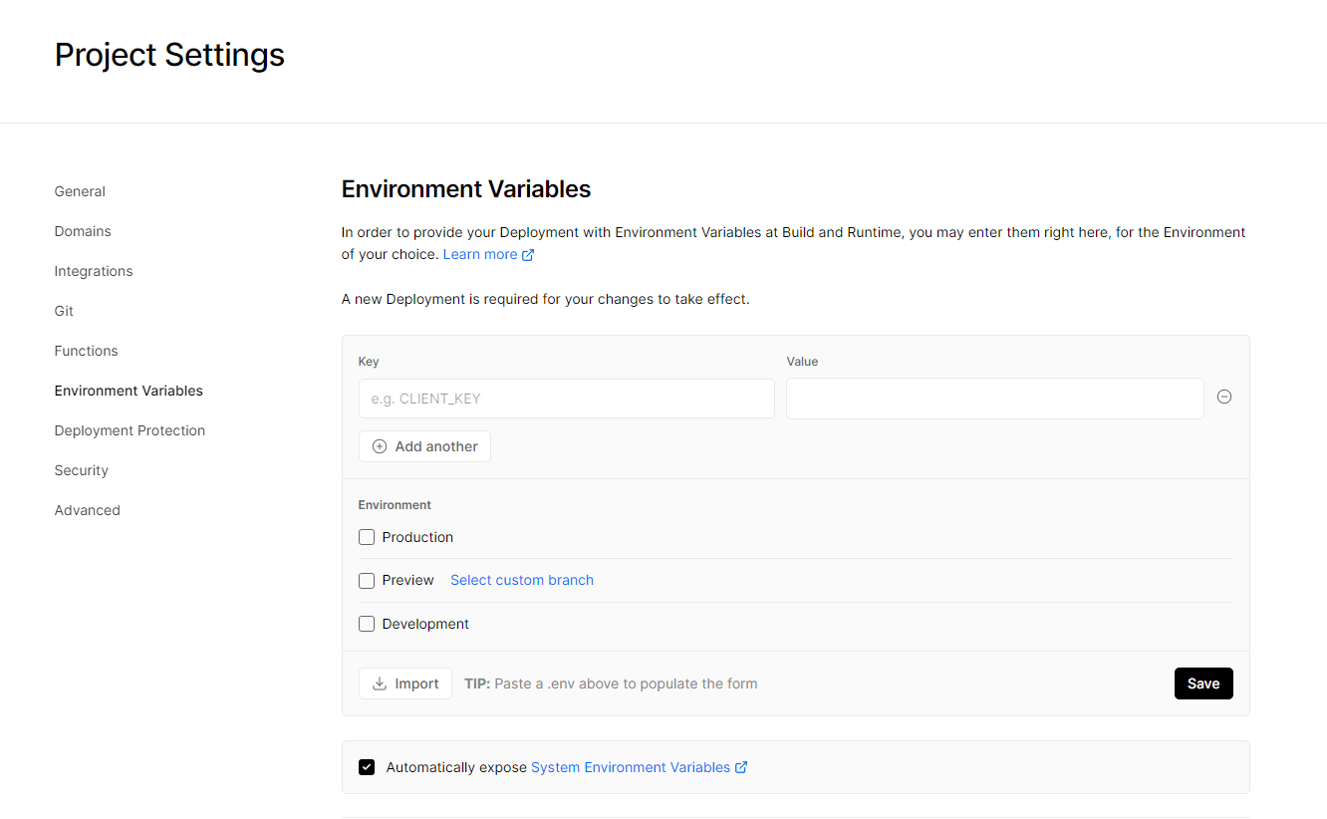Enable the Production environment checkbox
1327x819 pixels.
pos(367,537)
